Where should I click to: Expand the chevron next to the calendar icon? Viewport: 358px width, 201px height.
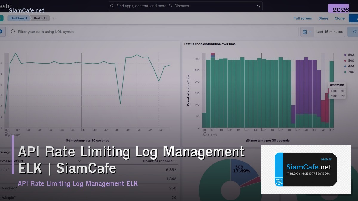(311, 32)
